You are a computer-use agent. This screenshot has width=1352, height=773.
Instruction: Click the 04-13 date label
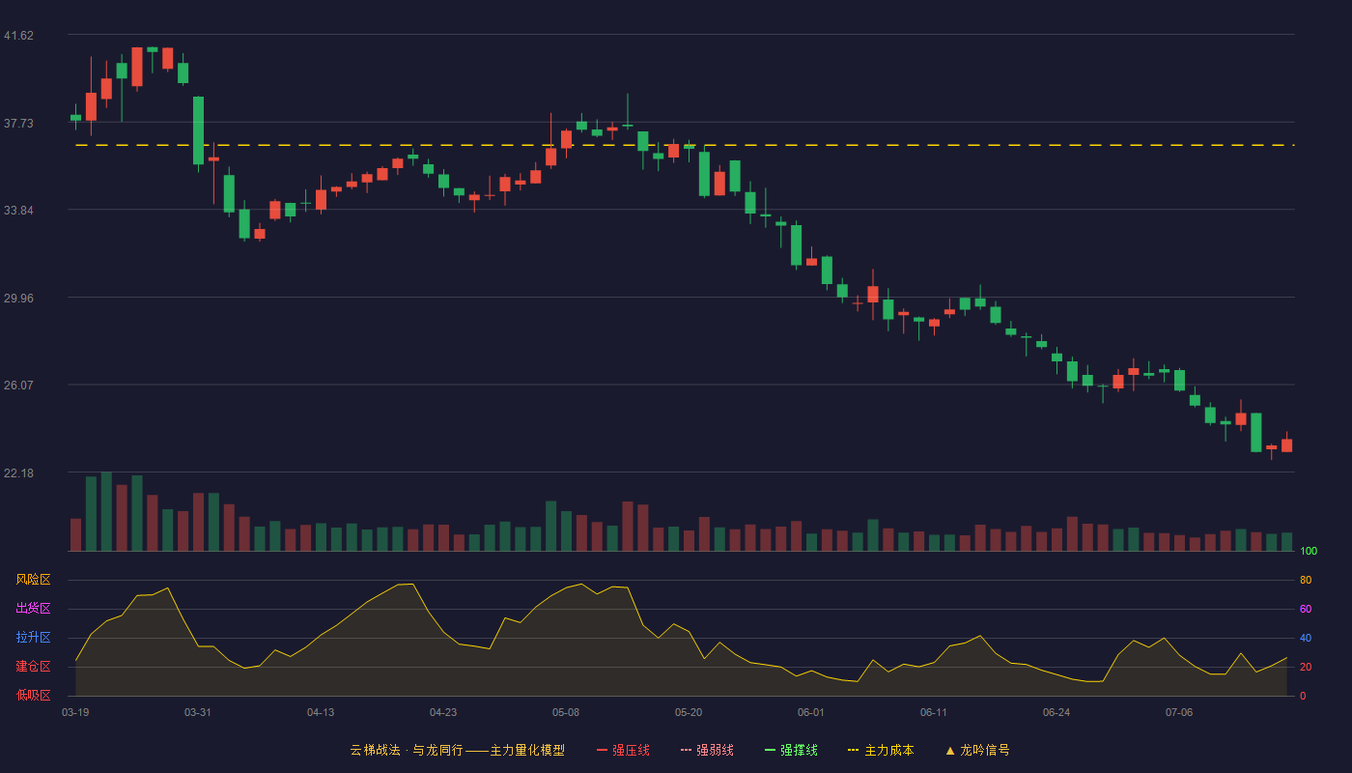(x=321, y=712)
